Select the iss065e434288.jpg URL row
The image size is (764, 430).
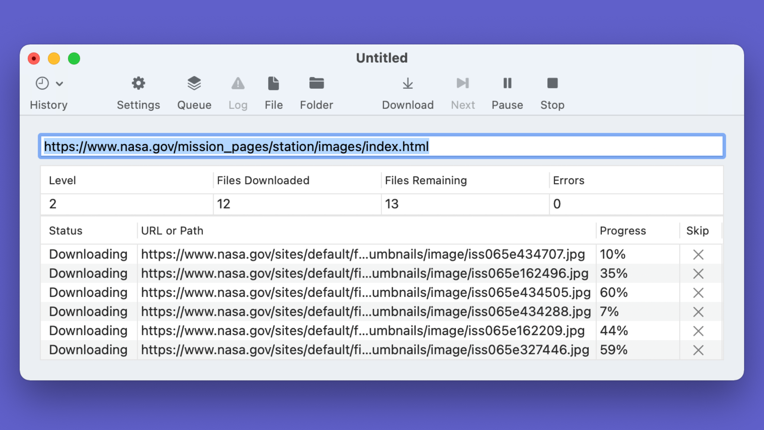[366, 311]
